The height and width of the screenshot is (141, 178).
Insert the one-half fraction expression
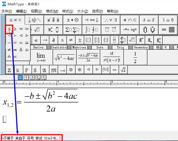[135, 57]
